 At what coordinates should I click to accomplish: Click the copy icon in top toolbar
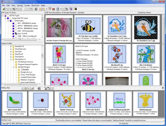[x=28, y=9]
